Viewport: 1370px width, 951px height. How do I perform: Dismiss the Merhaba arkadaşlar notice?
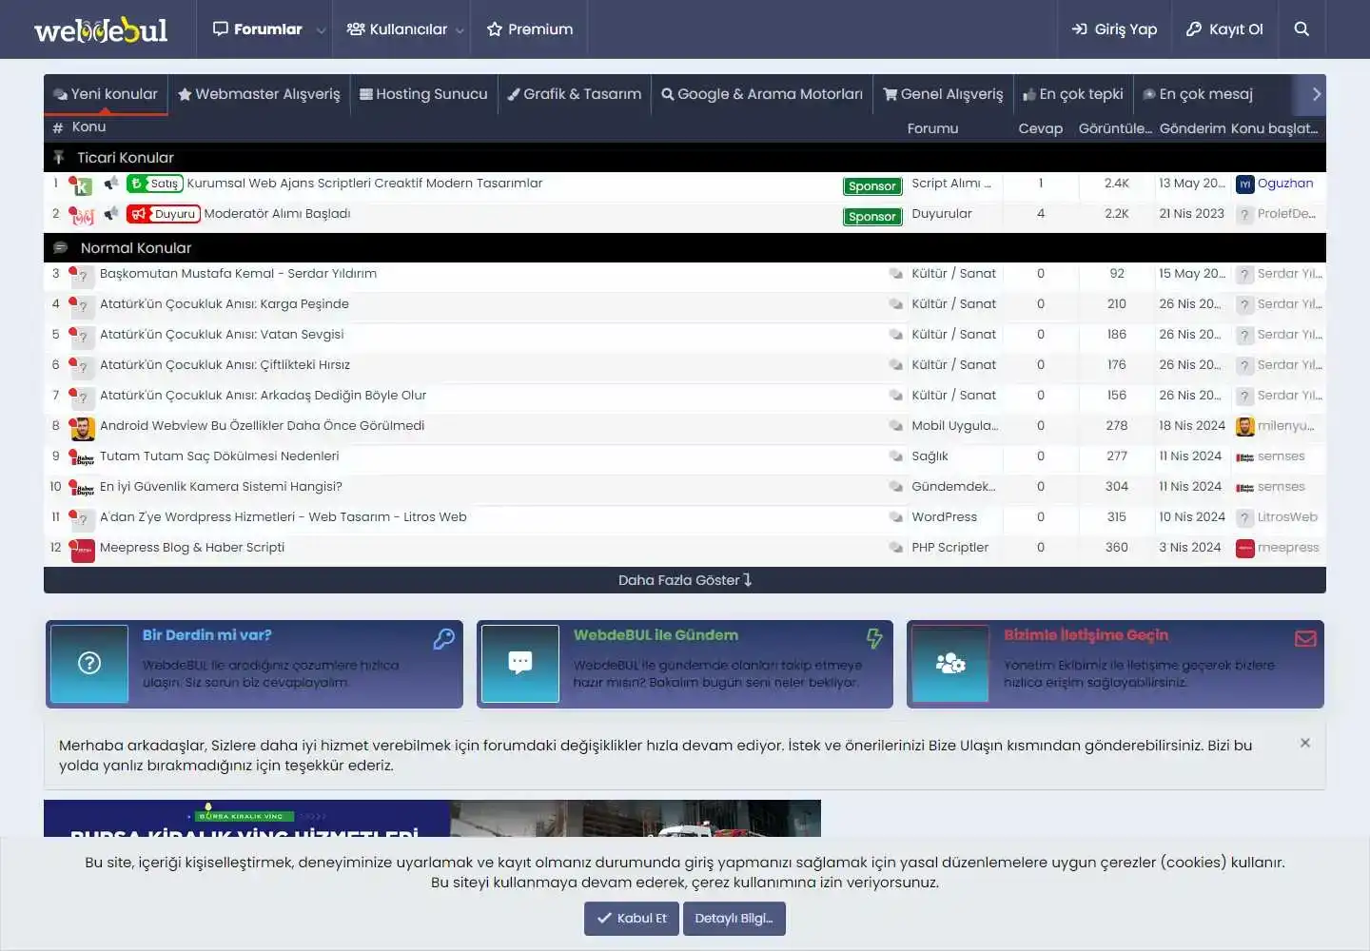(1305, 743)
